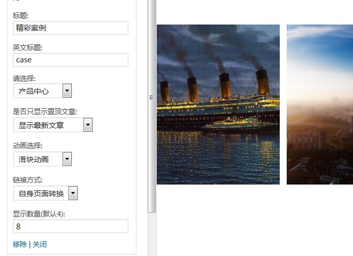Click the 标题 input field
The height and width of the screenshot is (256, 353).
coord(71,28)
